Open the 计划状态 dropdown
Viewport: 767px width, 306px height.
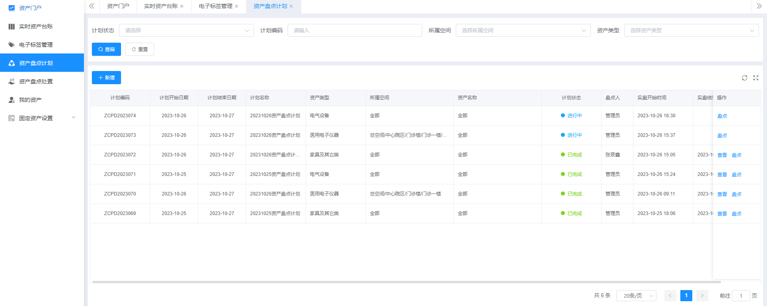pos(186,30)
